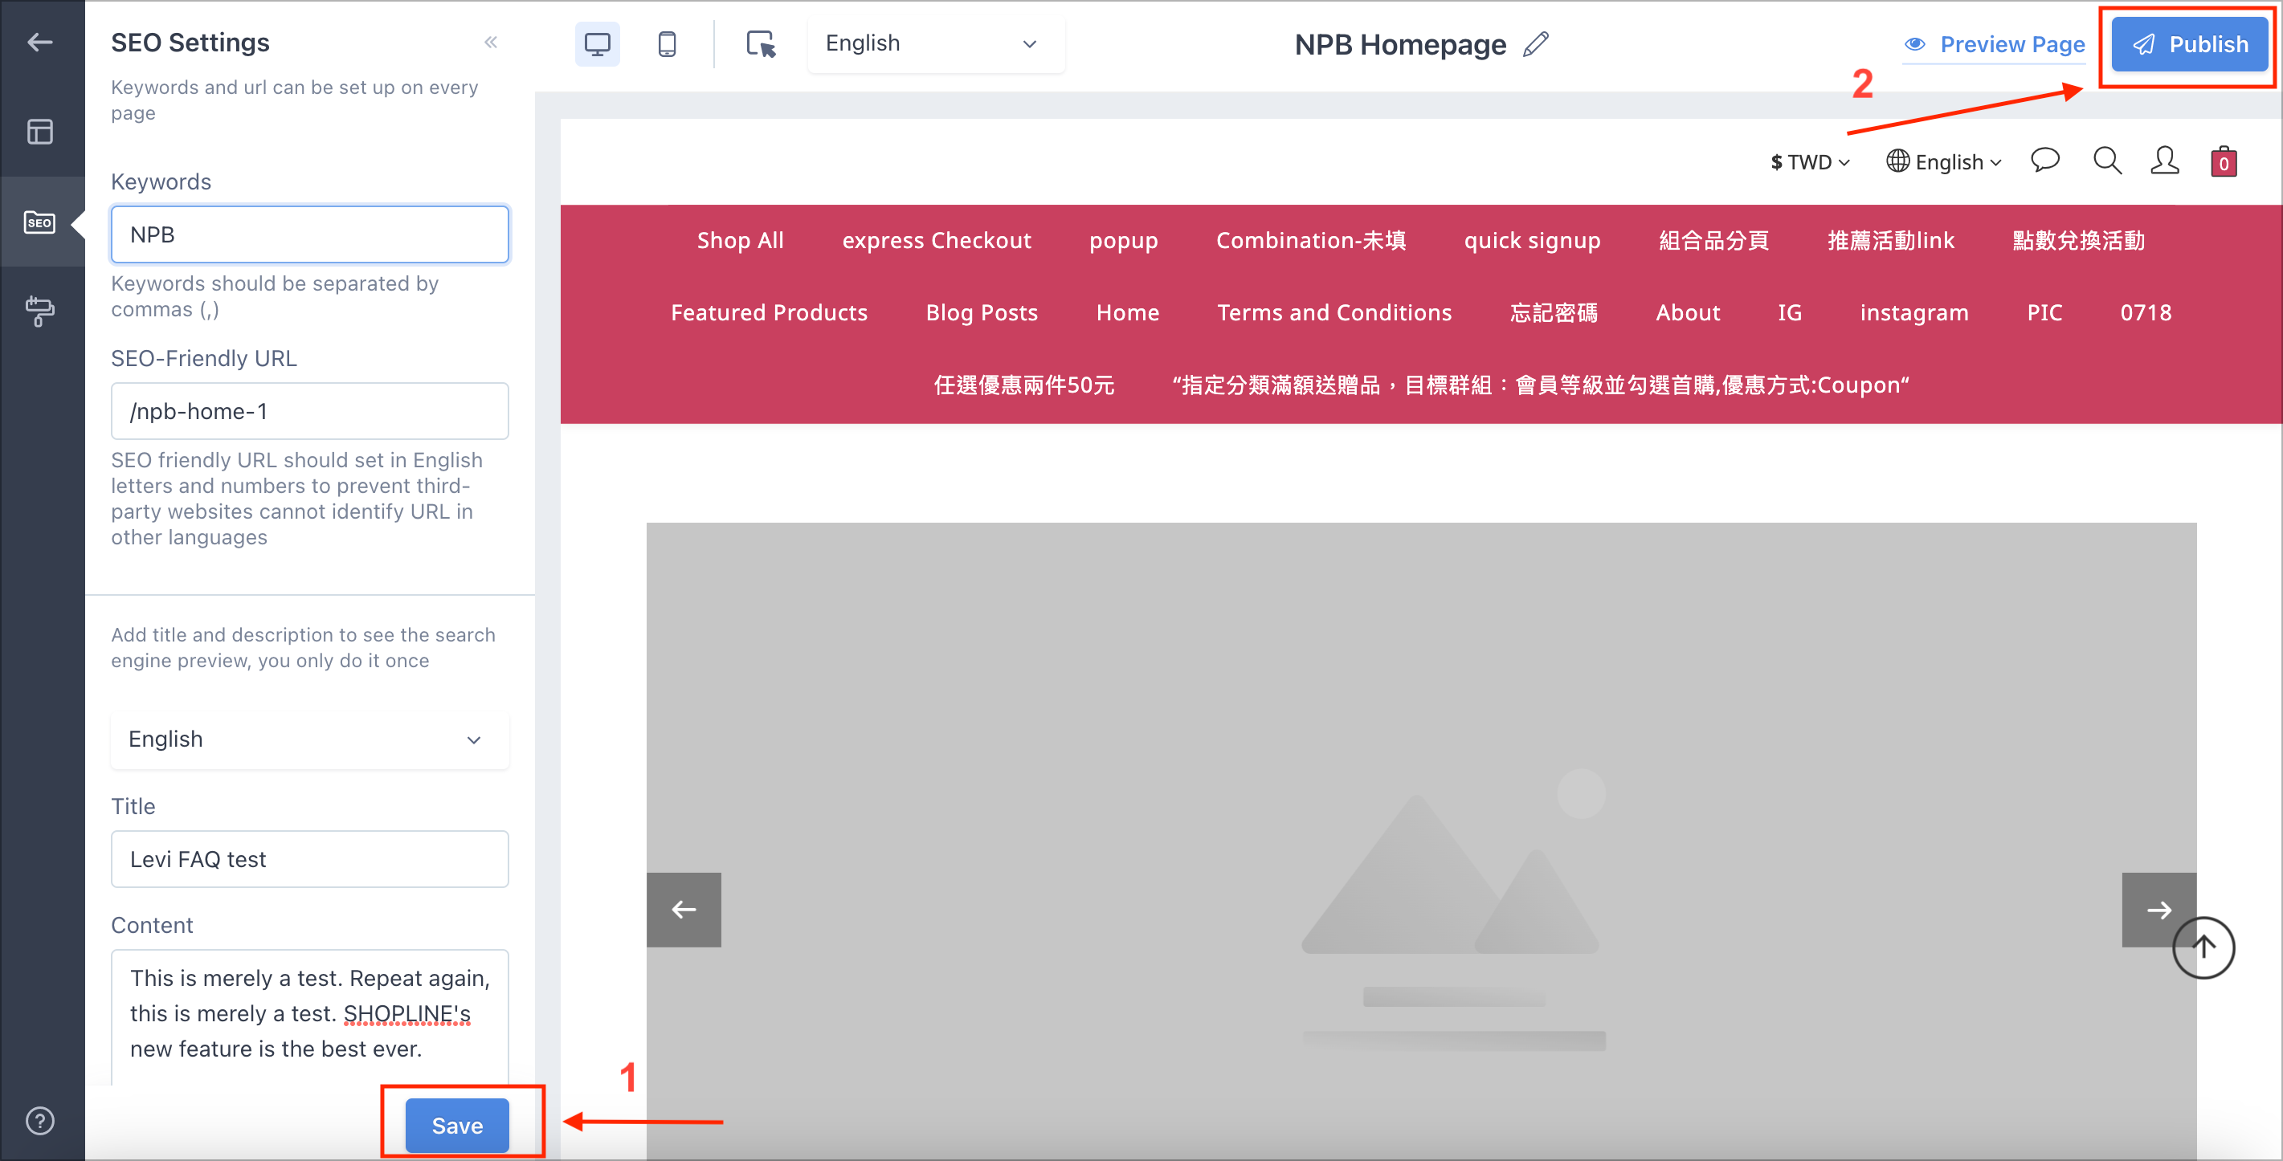Edit the NPB Homepage title pencil
Image resolution: width=2283 pixels, height=1161 pixels.
pyautogui.click(x=1536, y=44)
